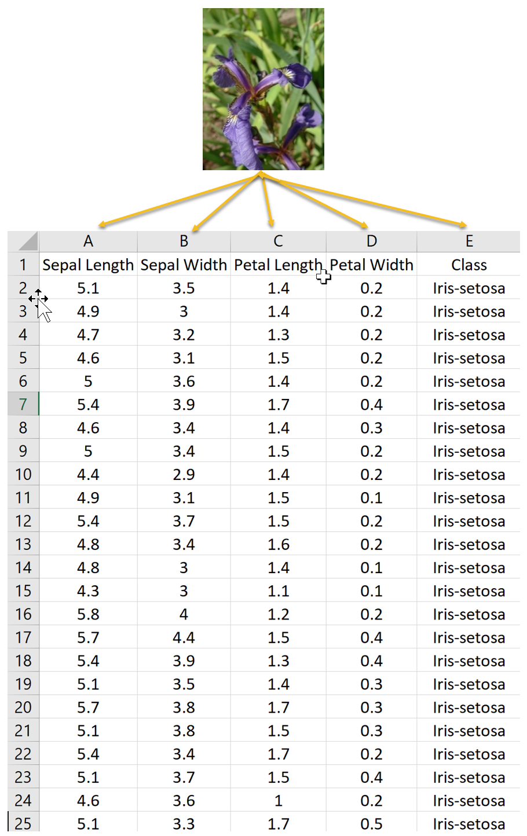Screen dimensions: 527x836
Task: Select row 16 header
Action: pos(23,614)
